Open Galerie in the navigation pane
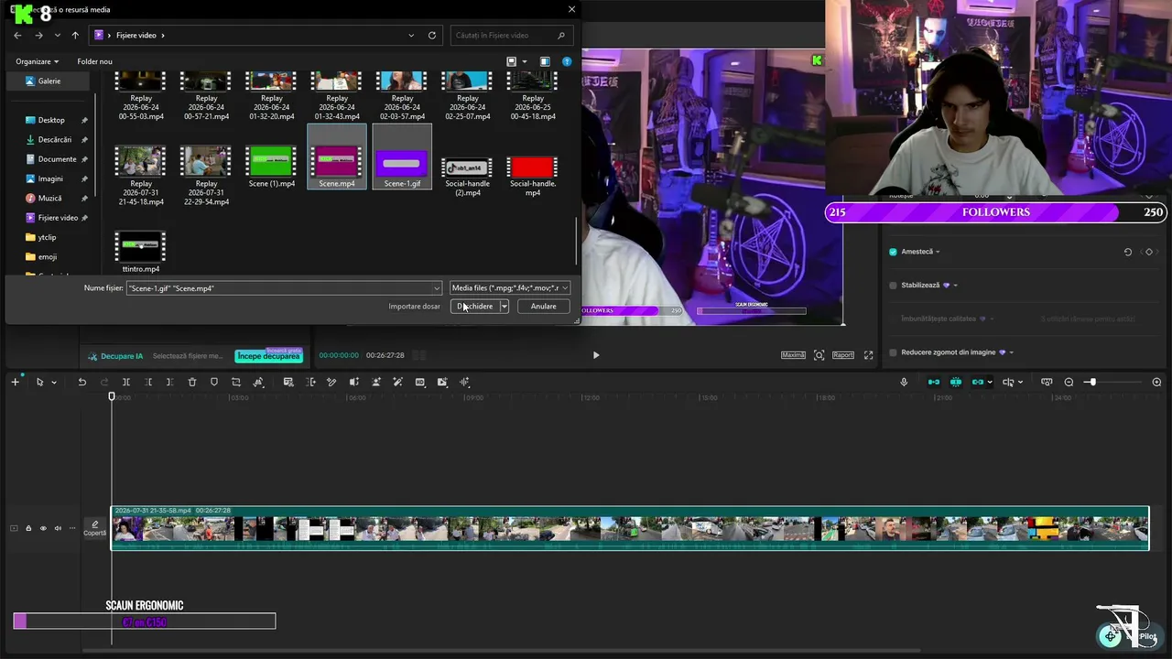This screenshot has height=659, width=1172. (x=49, y=81)
